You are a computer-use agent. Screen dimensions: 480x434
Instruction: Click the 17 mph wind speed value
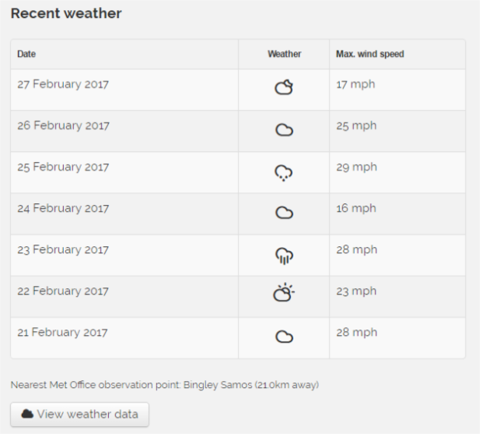click(x=356, y=85)
